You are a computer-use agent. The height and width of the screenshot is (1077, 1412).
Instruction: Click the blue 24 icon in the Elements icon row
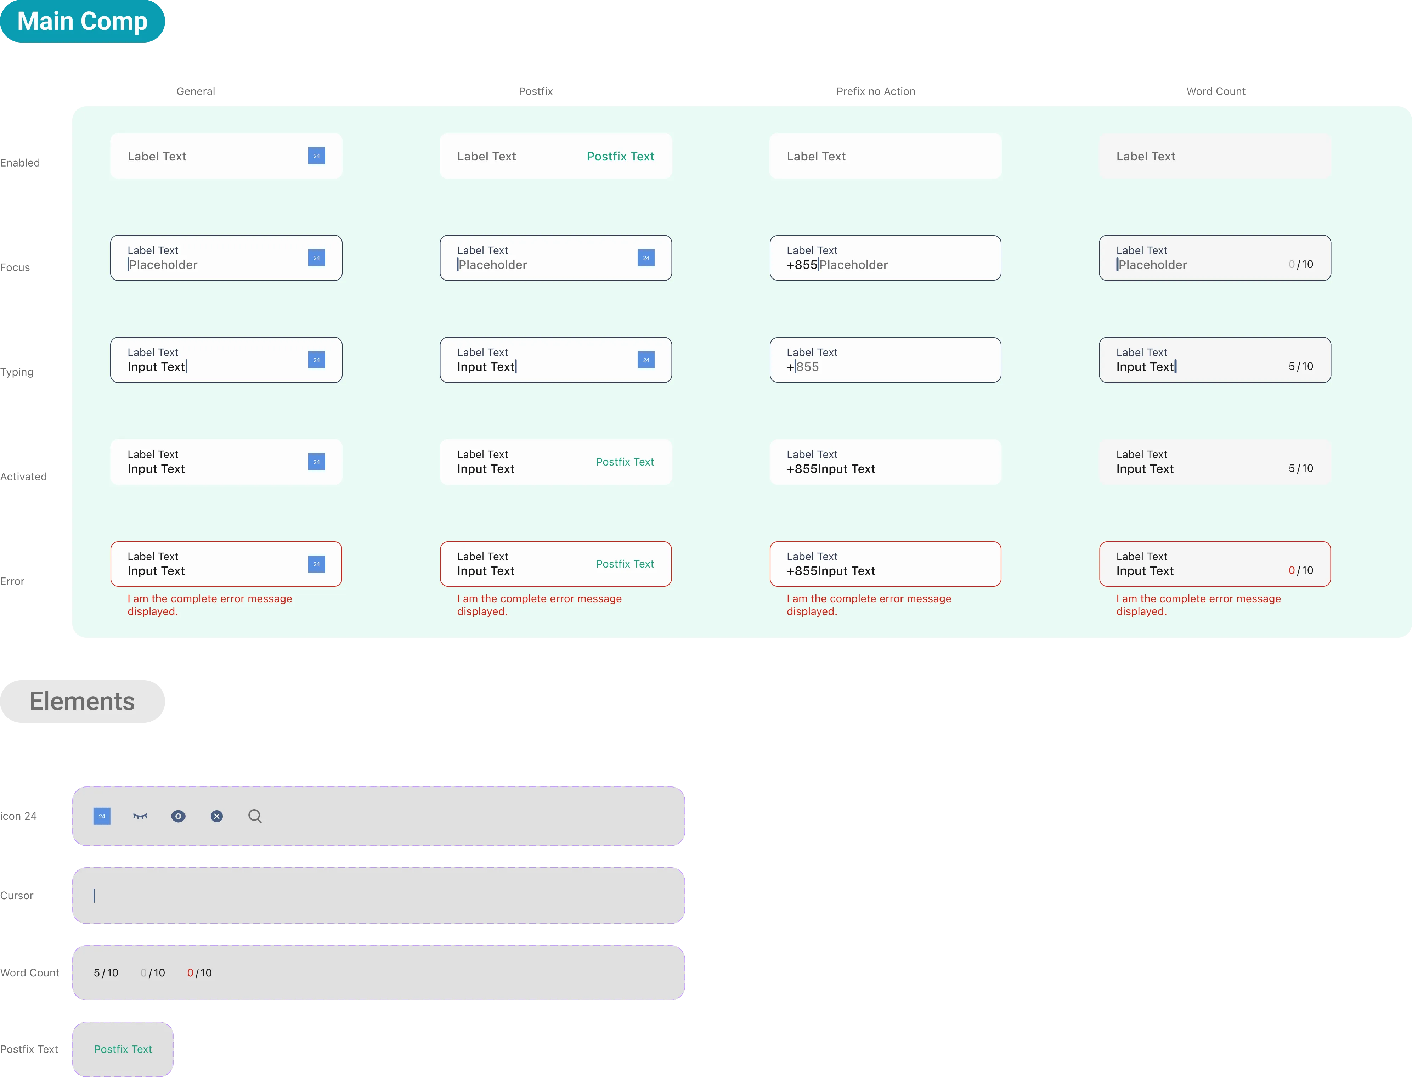point(102,816)
